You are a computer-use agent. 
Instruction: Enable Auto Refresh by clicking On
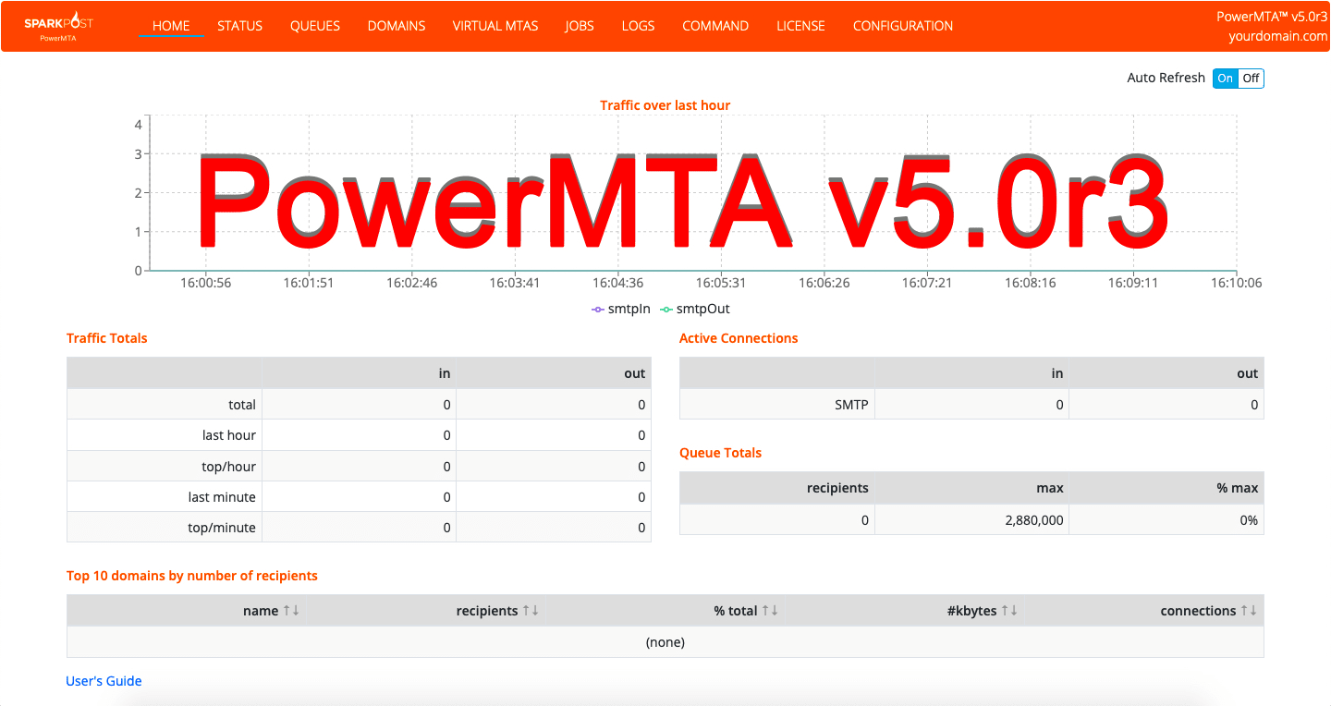pyautogui.click(x=1225, y=79)
